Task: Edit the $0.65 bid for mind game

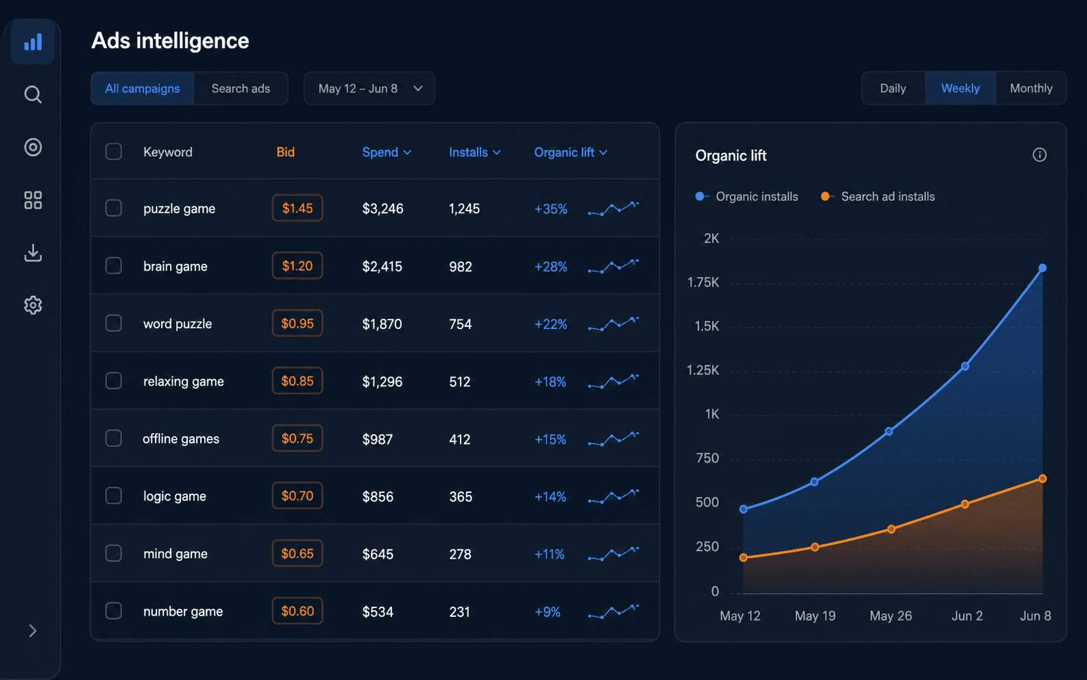Action: pyautogui.click(x=297, y=553)
